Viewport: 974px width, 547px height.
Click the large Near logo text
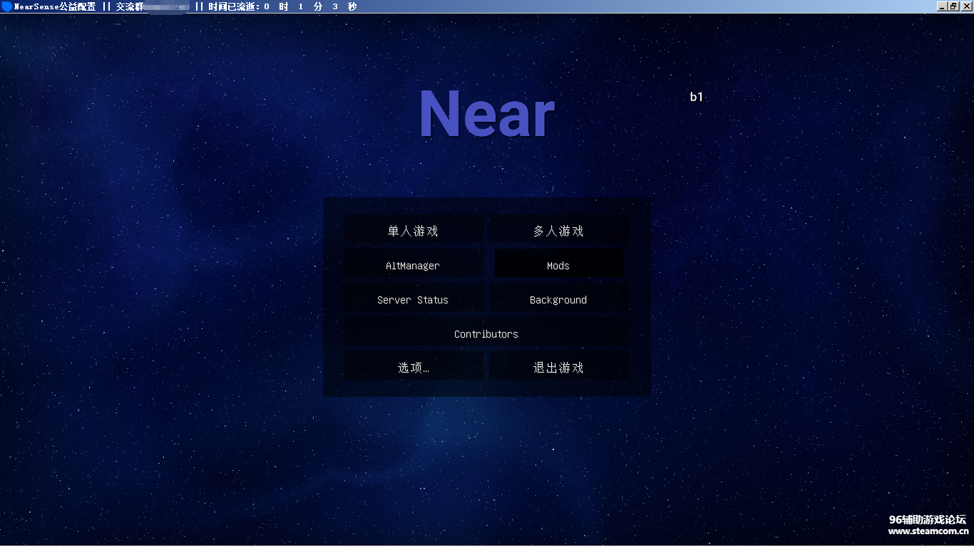click(486, 114)
